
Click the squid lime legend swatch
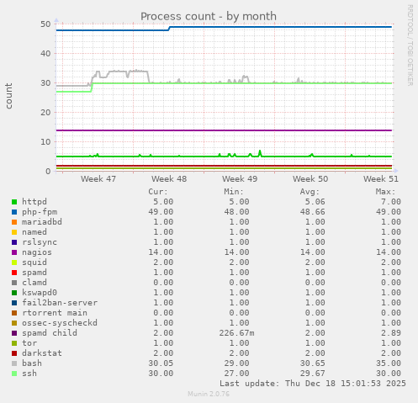14,262
